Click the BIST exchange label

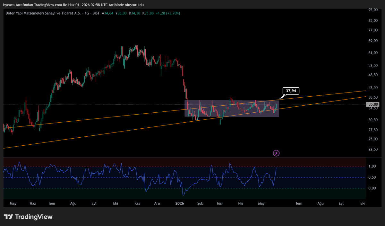click(x=95, y=13)
